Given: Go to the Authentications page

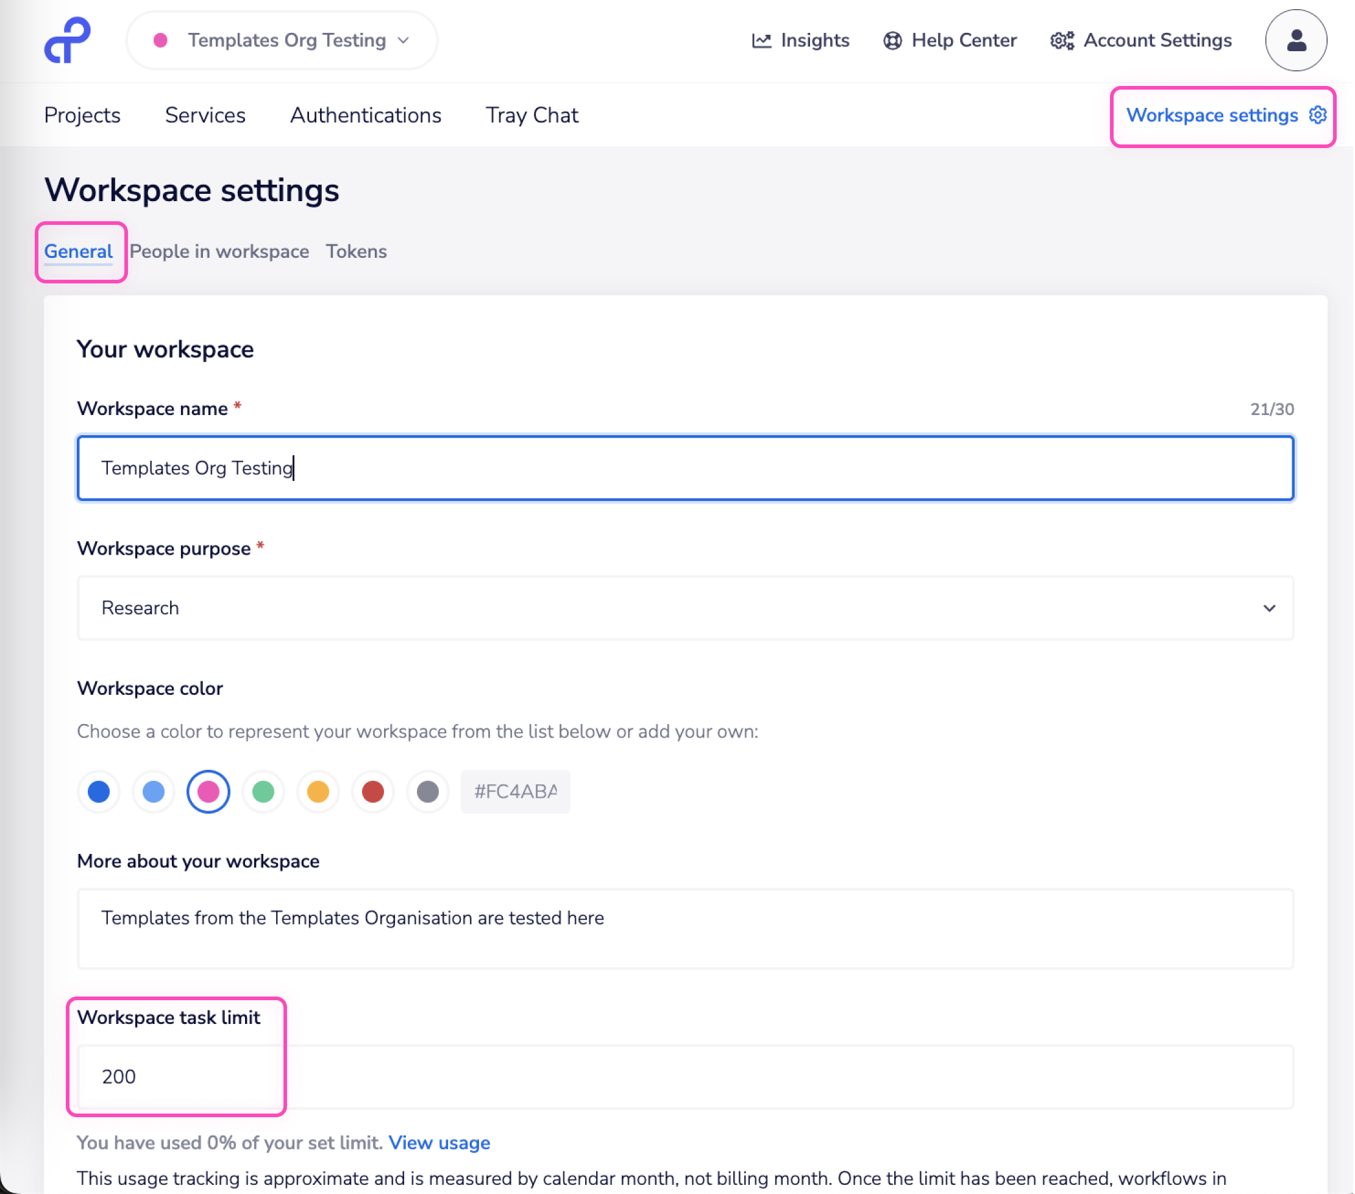Looking at the screenshot, I should pyautogui.click(x=365, y=115).
